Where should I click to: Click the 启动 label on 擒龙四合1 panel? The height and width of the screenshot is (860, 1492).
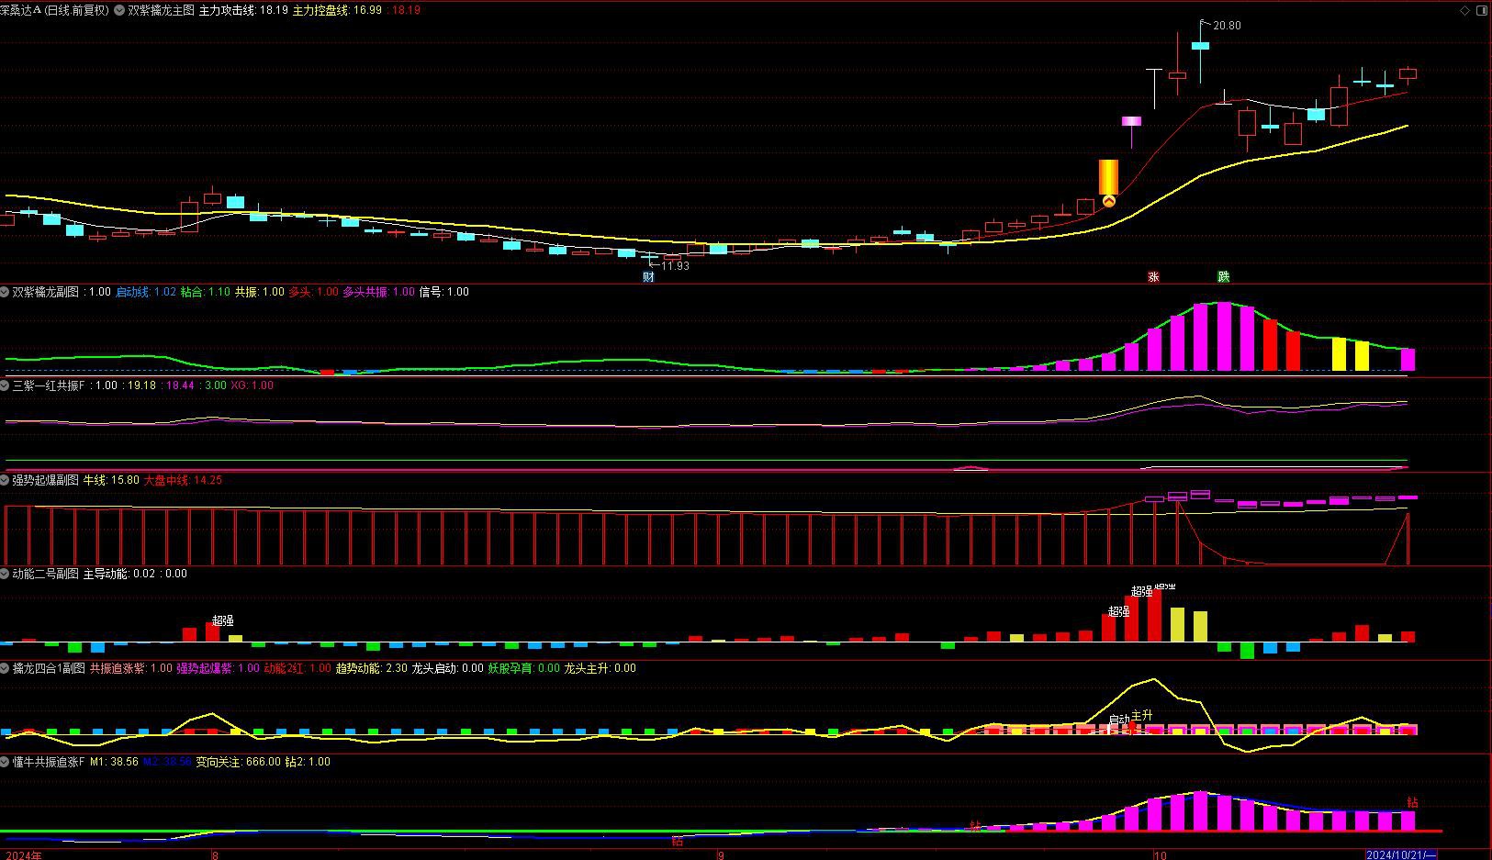1119,720
